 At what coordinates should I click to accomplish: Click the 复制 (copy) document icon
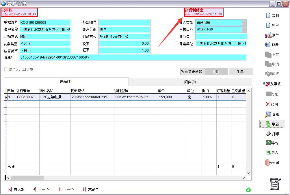(268, 16)
